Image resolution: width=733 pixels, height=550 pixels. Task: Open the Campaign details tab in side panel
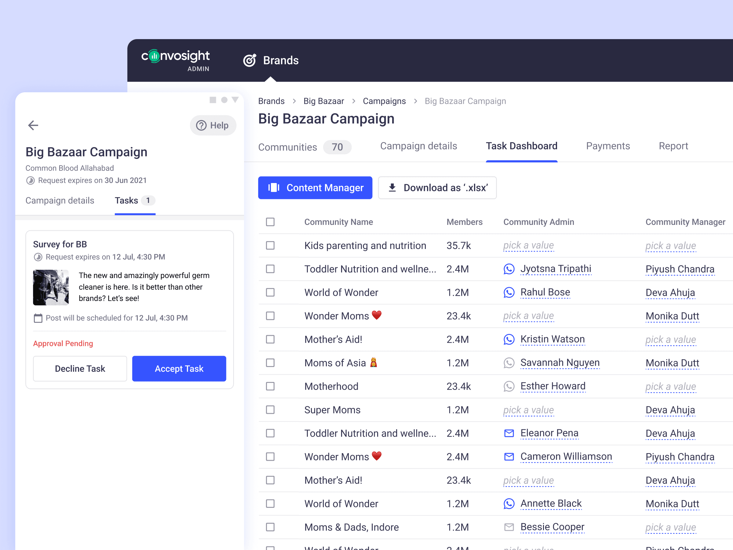click(x=60, y=200)
